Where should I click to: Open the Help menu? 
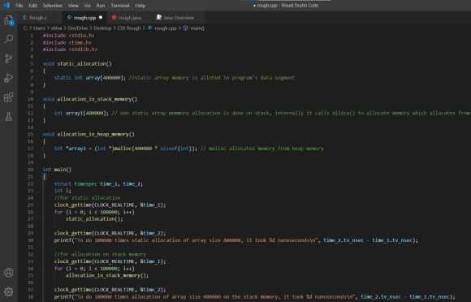(x=140, y=6)
